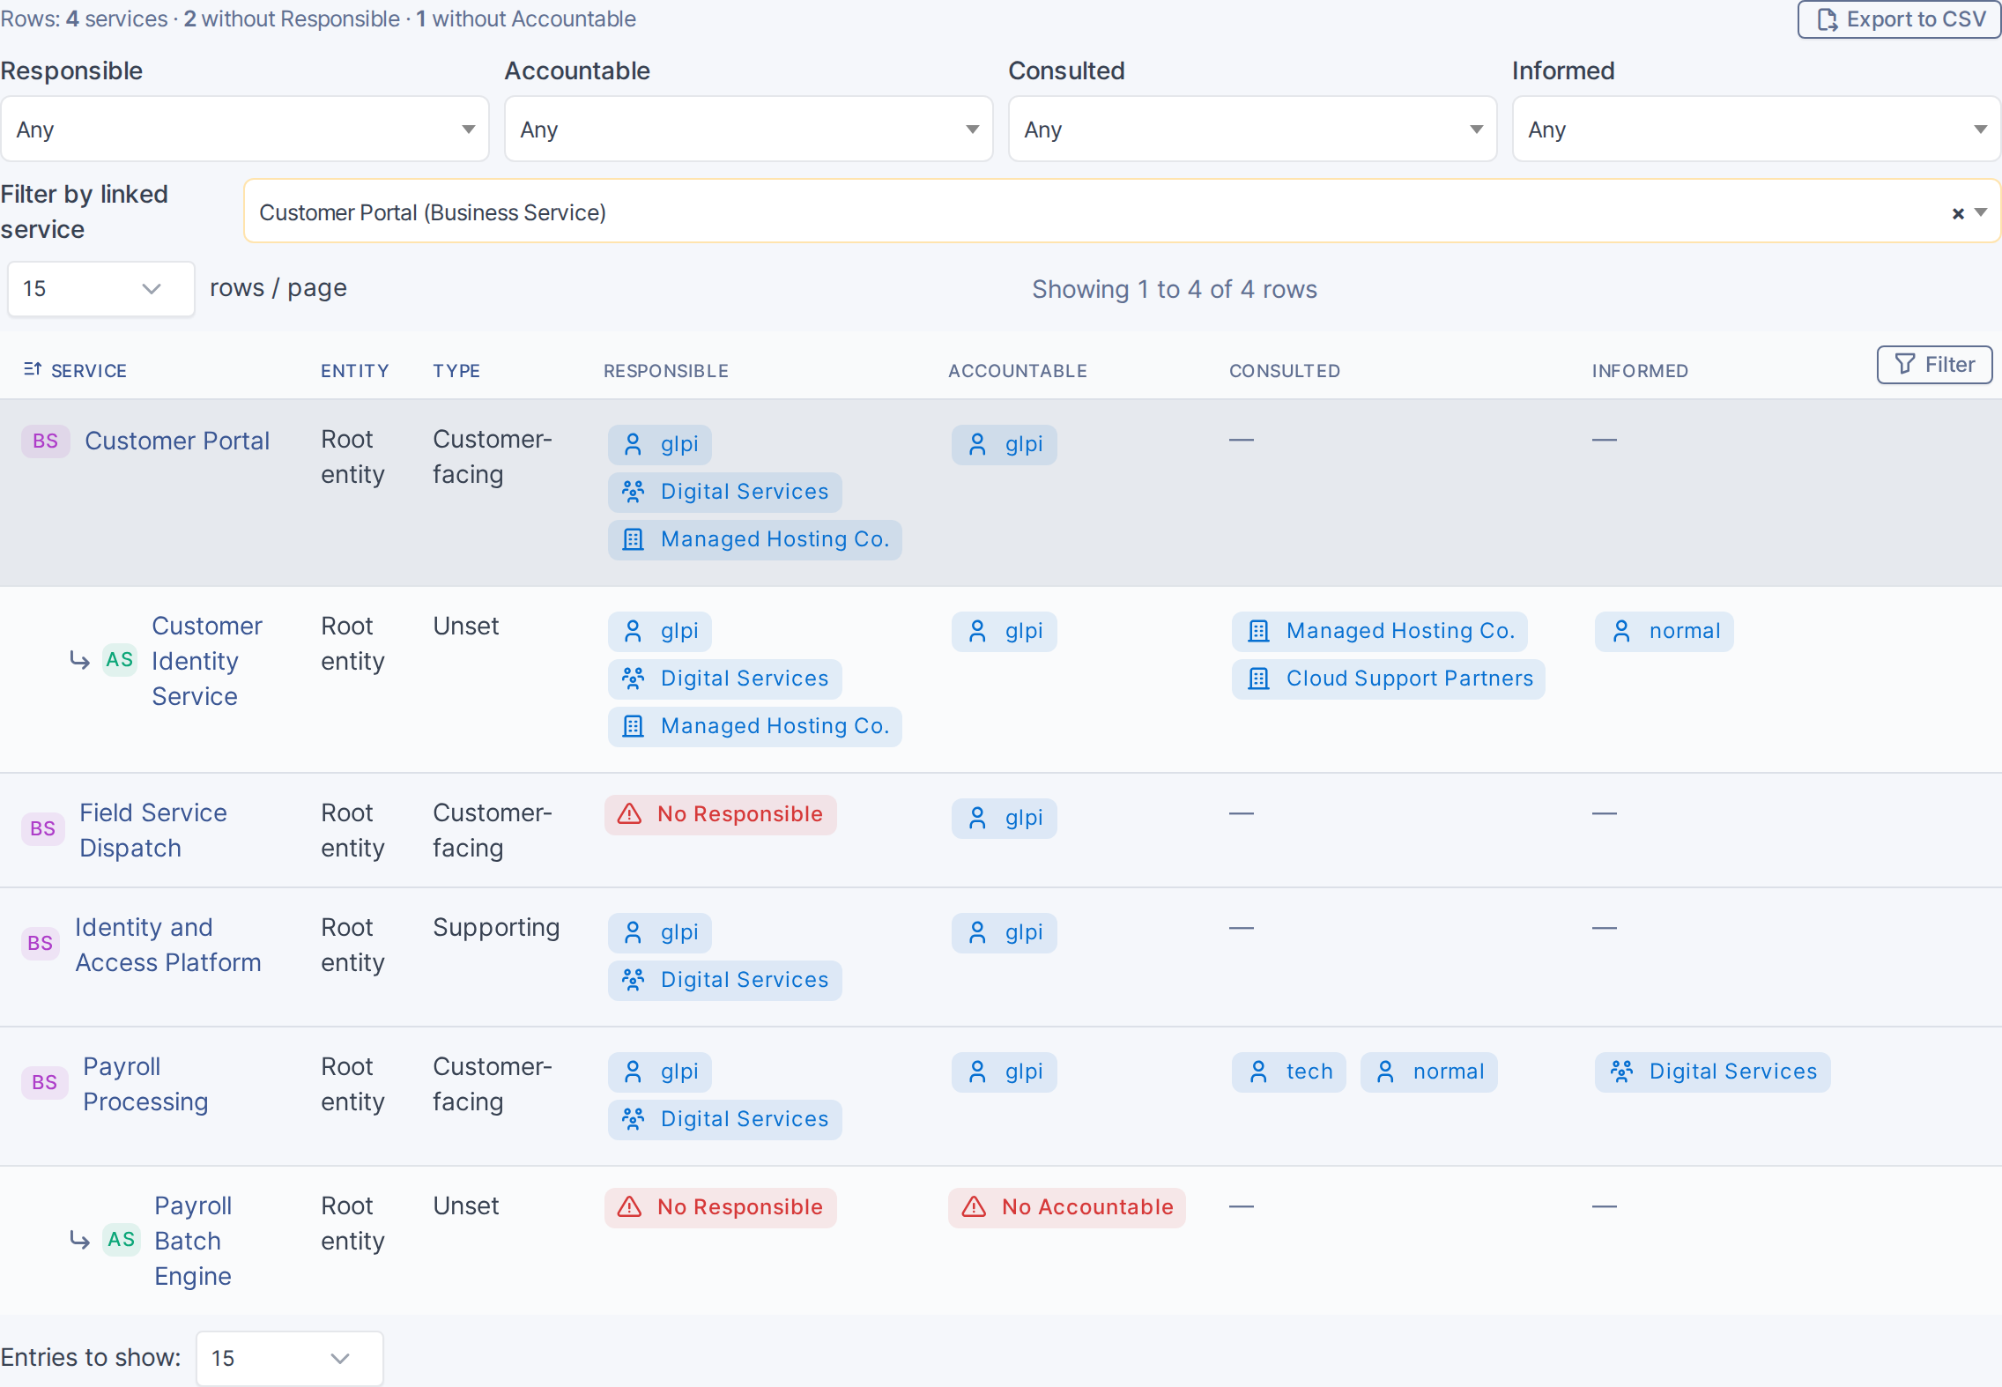
Task: Open the Entries to show dropdown
Action: (289, 1358)
